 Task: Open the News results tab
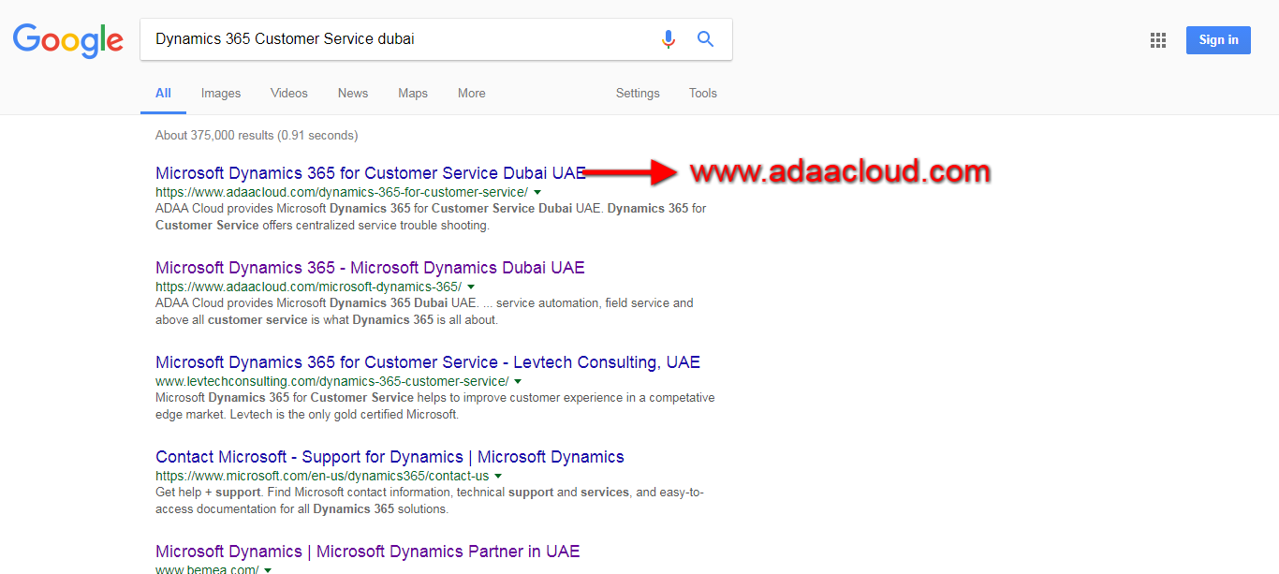coord(353,94)
